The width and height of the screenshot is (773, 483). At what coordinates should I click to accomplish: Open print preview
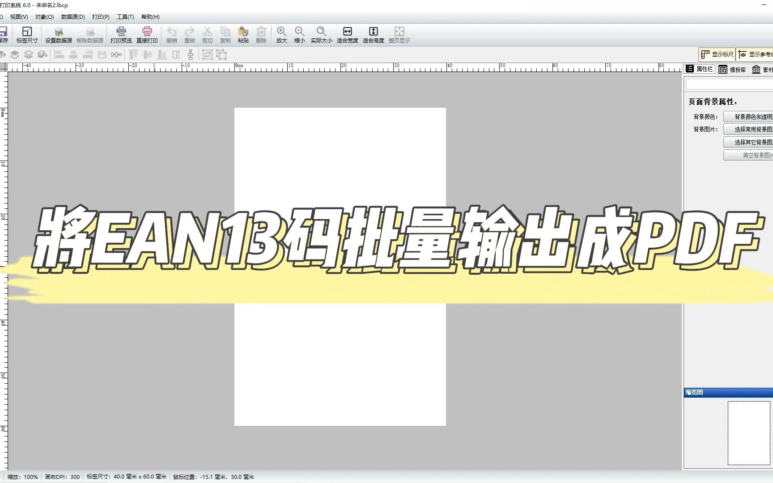pos(121,34)
